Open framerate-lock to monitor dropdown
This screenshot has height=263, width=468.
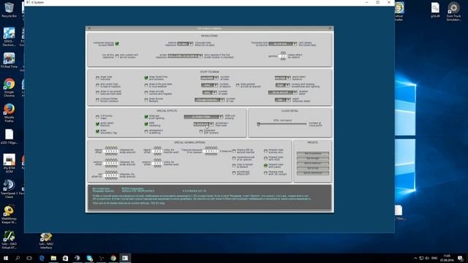(x=283, y=44)
